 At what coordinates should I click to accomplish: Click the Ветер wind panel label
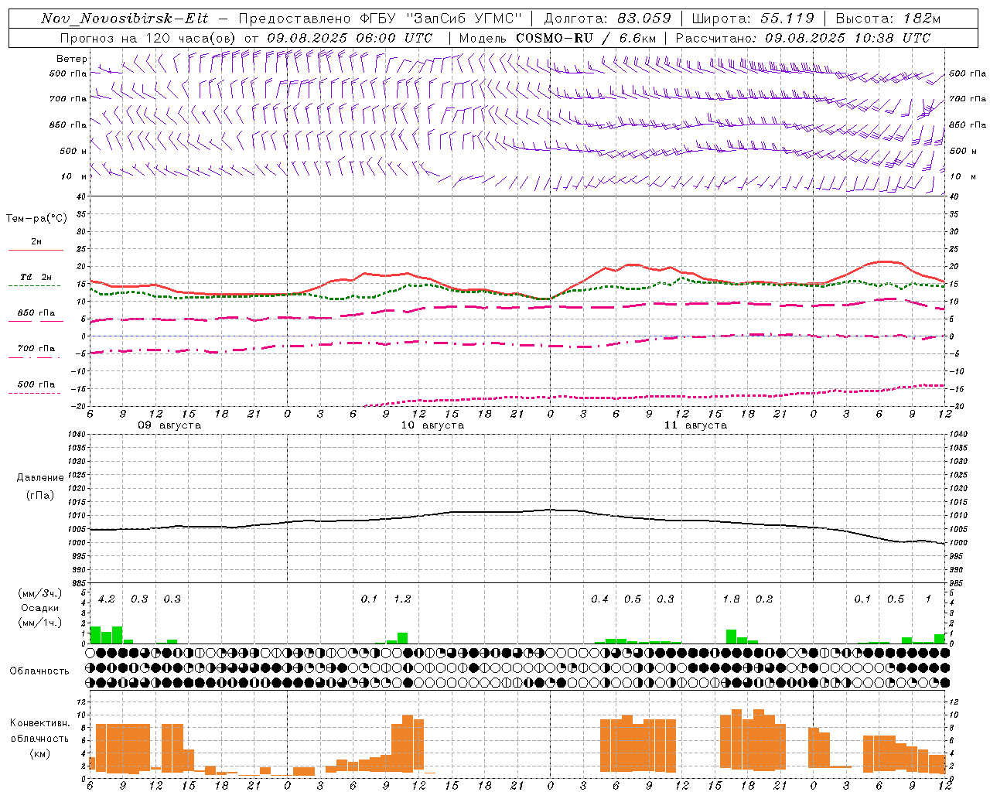(72, 59)
